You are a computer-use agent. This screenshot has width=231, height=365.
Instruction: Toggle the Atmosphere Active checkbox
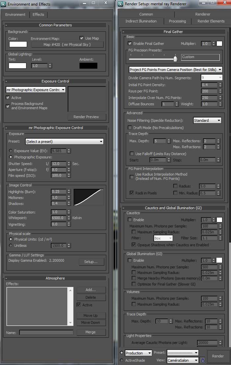pyautogui.click(x=79, y=305)
